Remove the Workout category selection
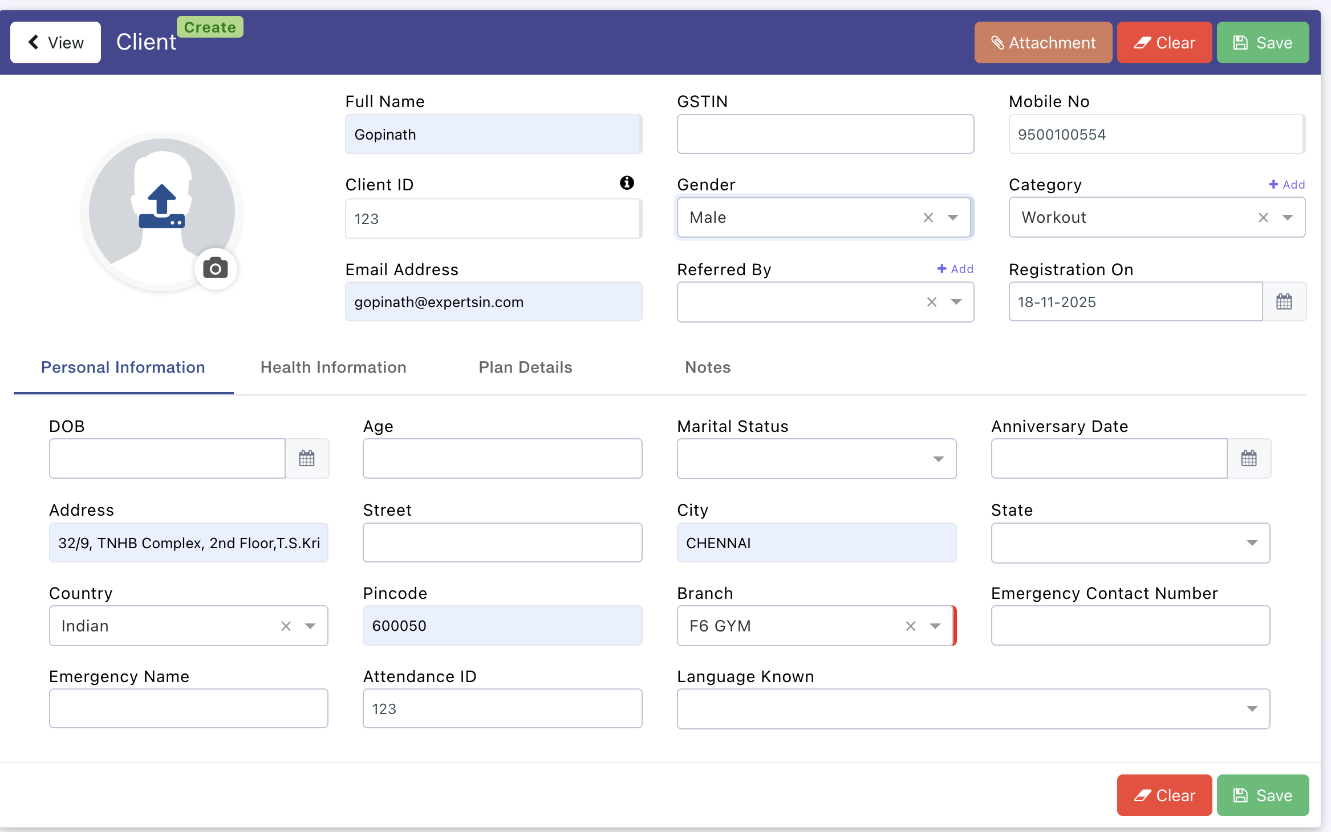The height and width of the screenshot is (832, 1331). 1263,218
